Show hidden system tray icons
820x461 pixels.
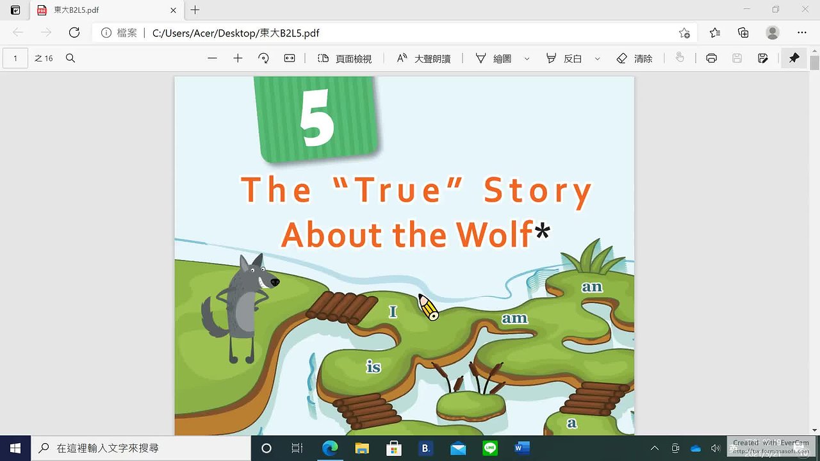(655, 448)
